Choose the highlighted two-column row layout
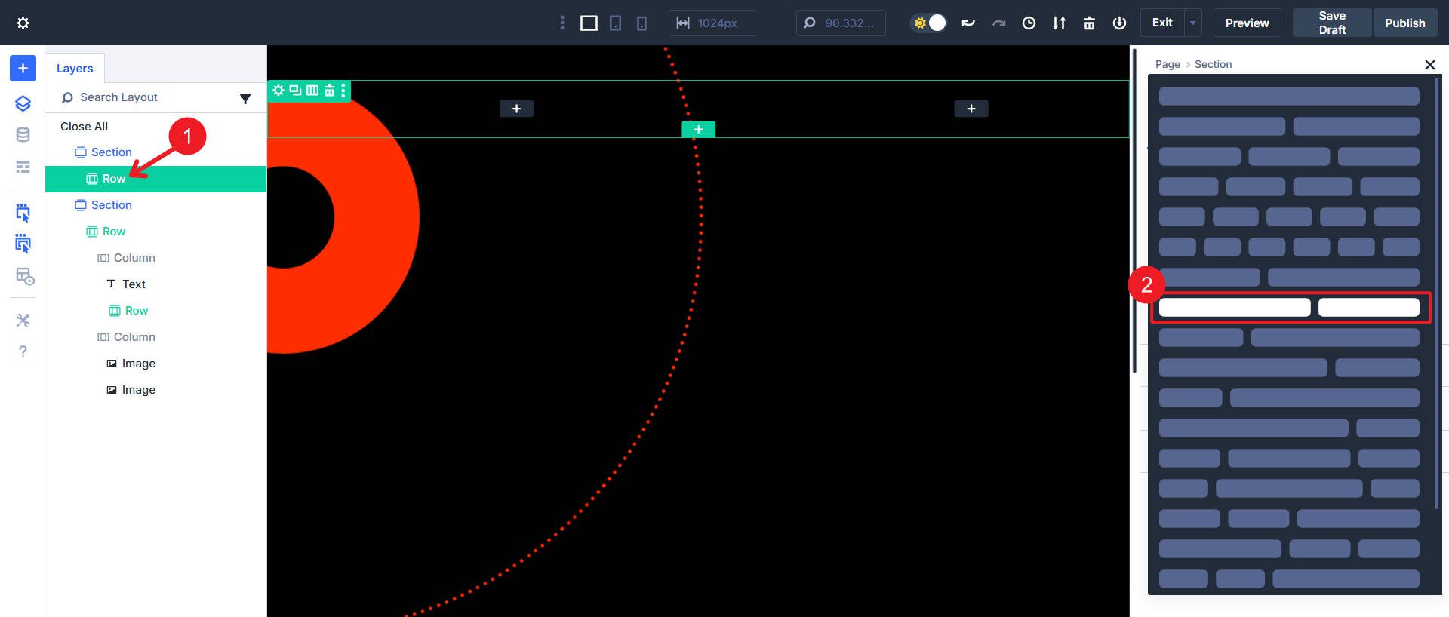 [1289, 307]
